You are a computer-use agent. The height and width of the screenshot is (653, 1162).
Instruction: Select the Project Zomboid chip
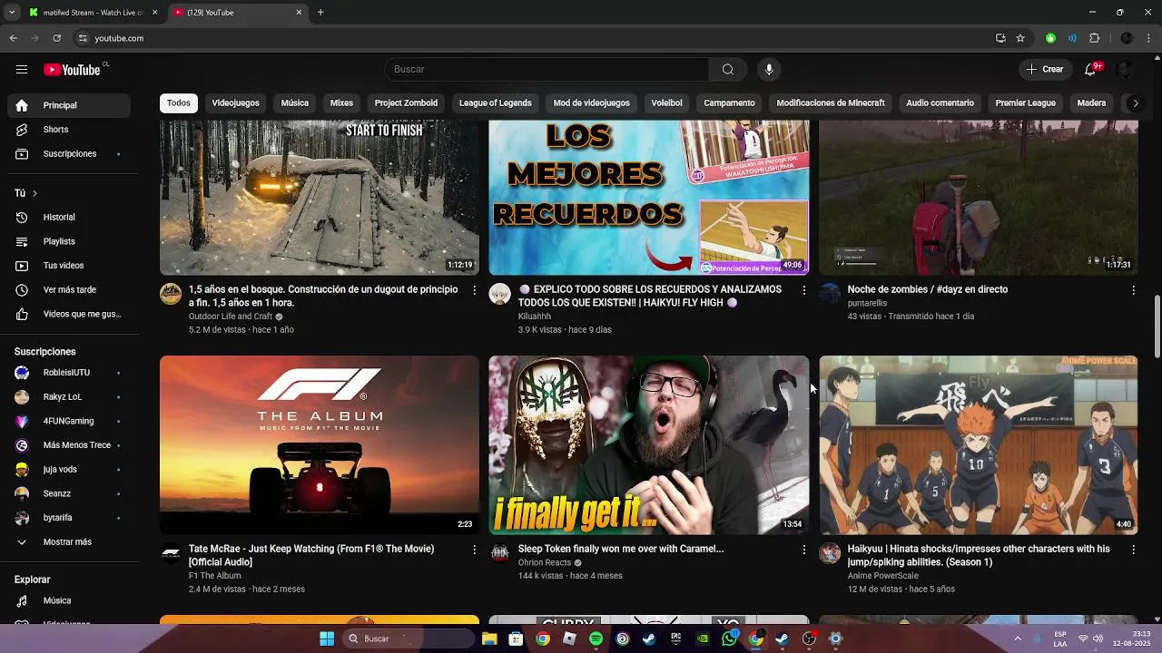406,103
